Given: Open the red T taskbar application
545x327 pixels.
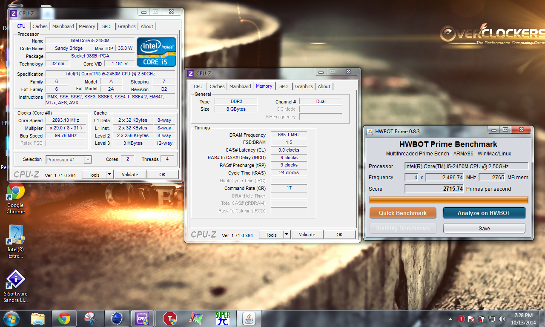Looking at the screenshot, I should [170, 318].
